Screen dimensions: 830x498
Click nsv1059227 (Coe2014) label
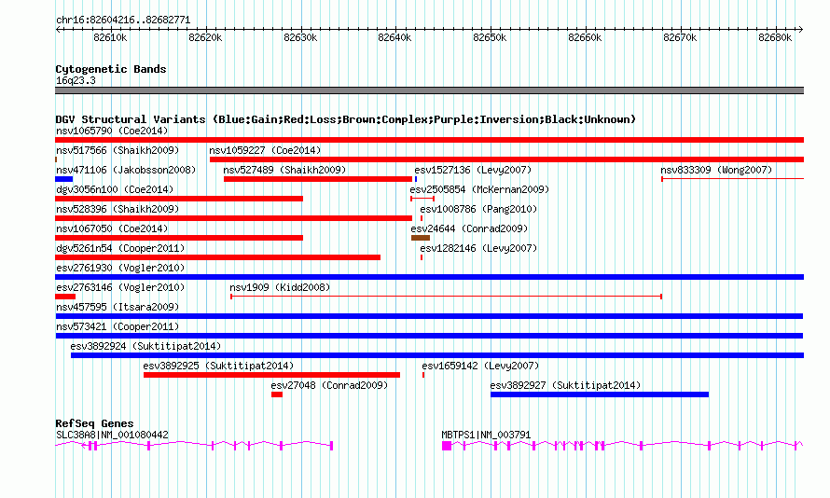click(265, 150)
